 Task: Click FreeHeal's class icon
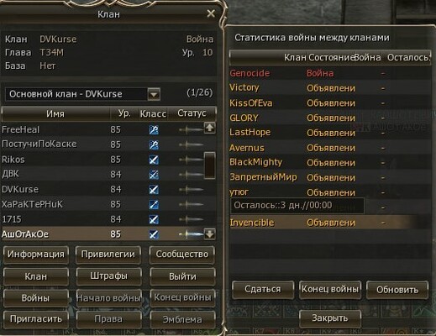coord(154,129)
